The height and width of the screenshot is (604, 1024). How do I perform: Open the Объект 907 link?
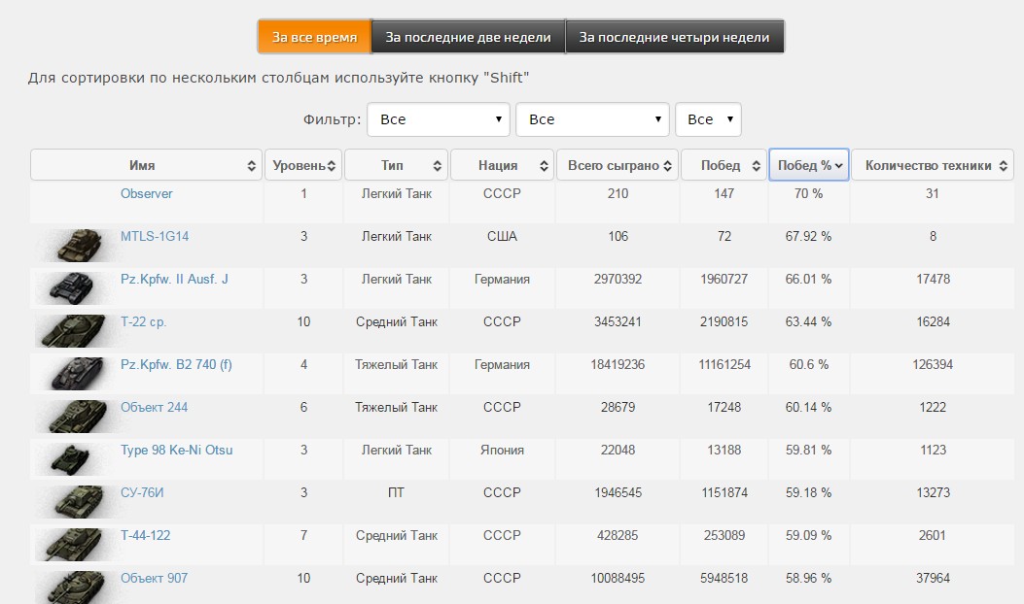coord(154,578)
